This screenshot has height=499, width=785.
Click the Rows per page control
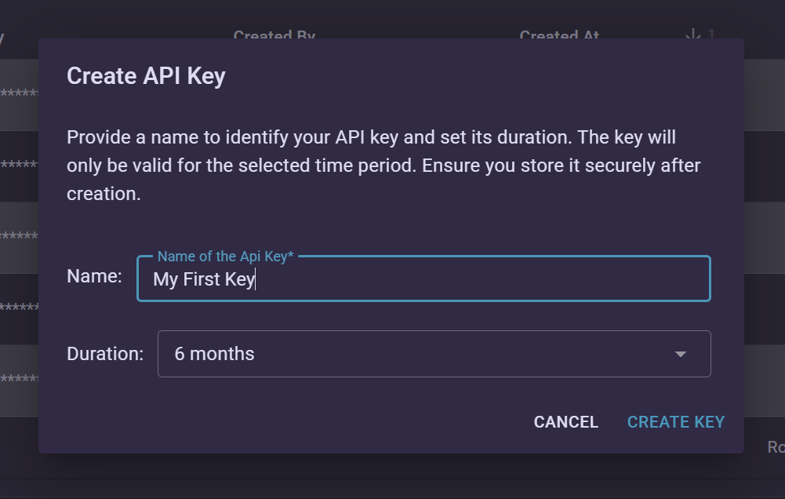(x=776, y=446)
